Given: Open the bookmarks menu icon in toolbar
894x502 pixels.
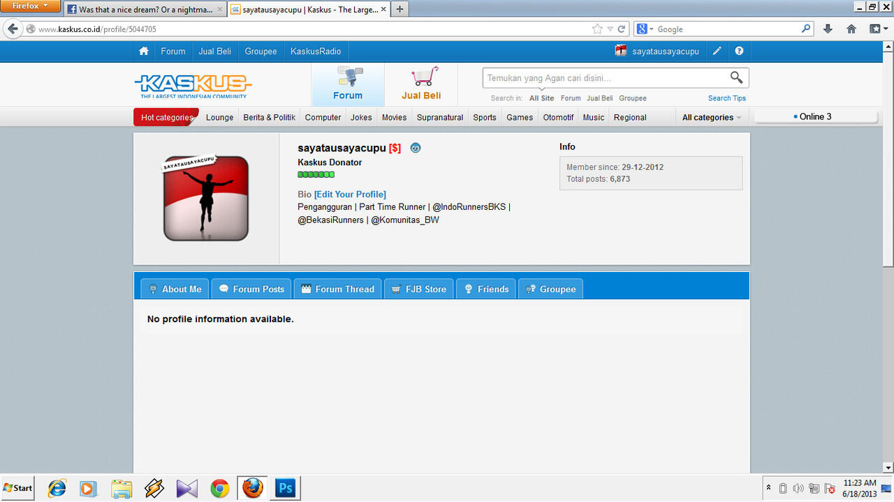Looking at the screenshot, I should (877, 29).
